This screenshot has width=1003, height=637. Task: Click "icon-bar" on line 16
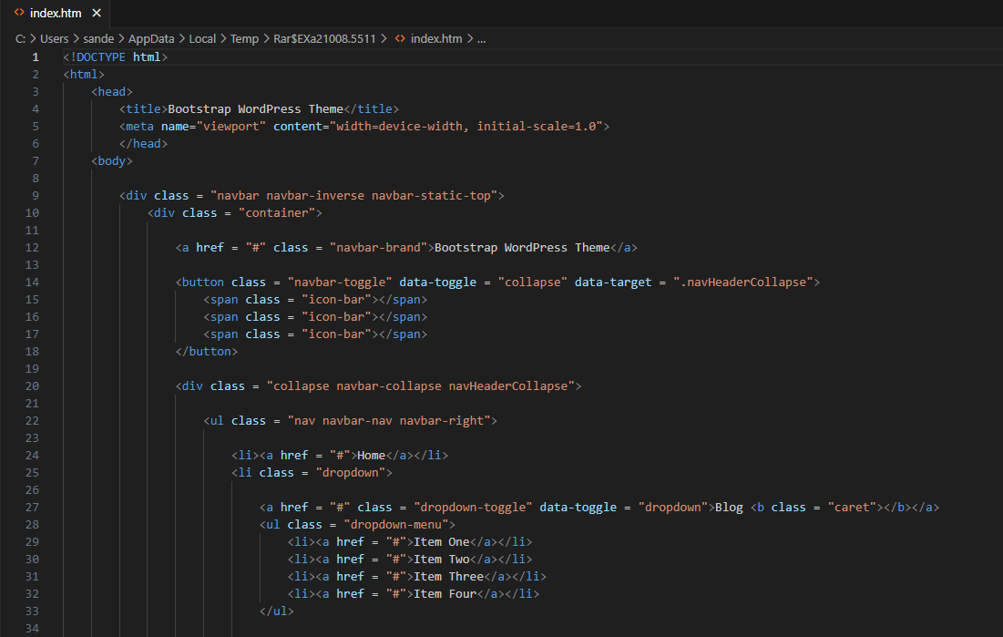[336, 316]
